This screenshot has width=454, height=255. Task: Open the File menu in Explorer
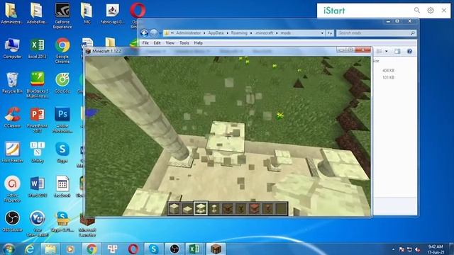(x=145, y=42)
